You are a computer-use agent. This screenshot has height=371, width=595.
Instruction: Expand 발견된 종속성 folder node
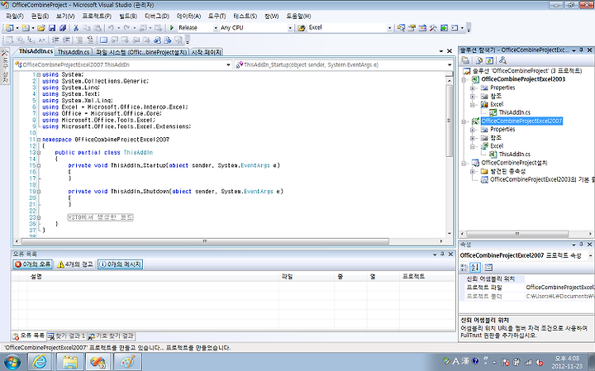tap(473, 172)
